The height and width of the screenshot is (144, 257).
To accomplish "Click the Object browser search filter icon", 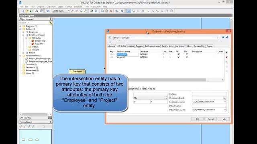I will (51, 23).
